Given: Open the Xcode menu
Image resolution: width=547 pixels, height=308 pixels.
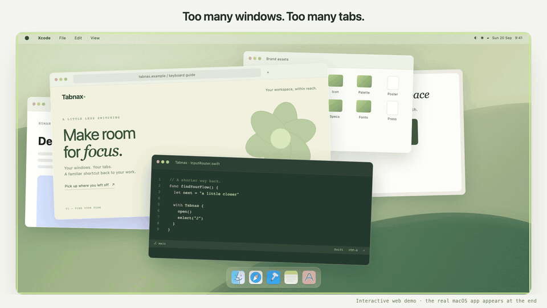Looking at the screenshot, I should (x=44, y=38).
